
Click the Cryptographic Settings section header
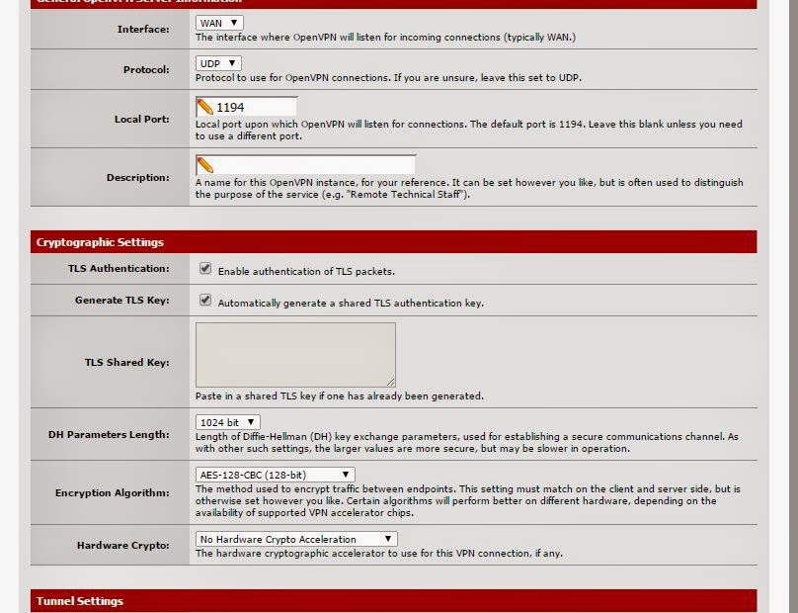tap(393, 242)
